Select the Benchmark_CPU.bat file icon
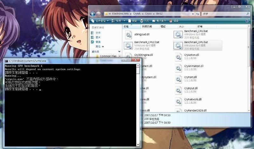The width and height of the screenshot is (254, 149). [178, 34]
